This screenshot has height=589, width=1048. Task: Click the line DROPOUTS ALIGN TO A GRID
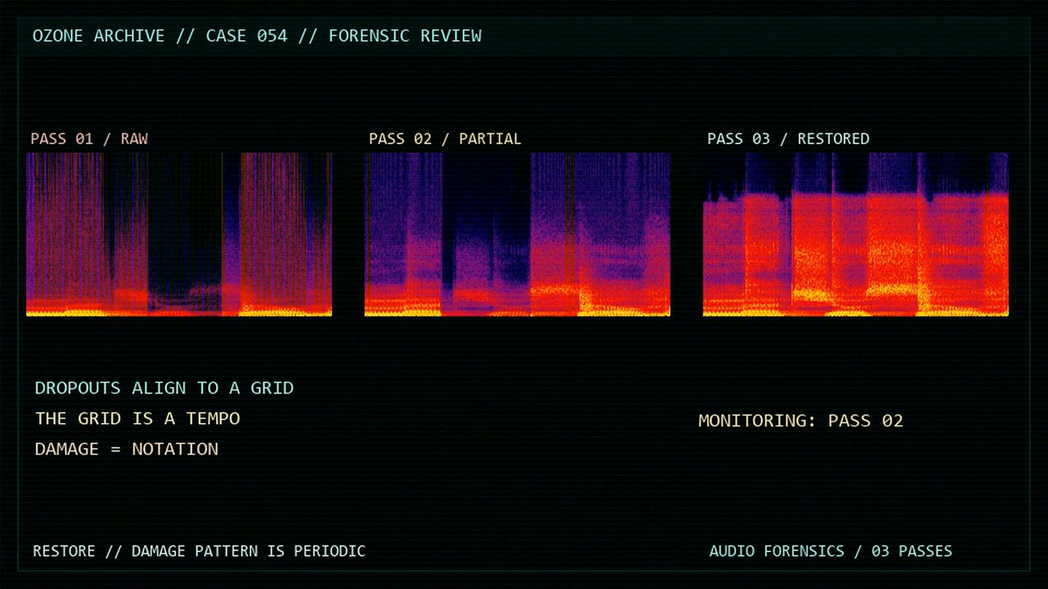pos(164,388)
